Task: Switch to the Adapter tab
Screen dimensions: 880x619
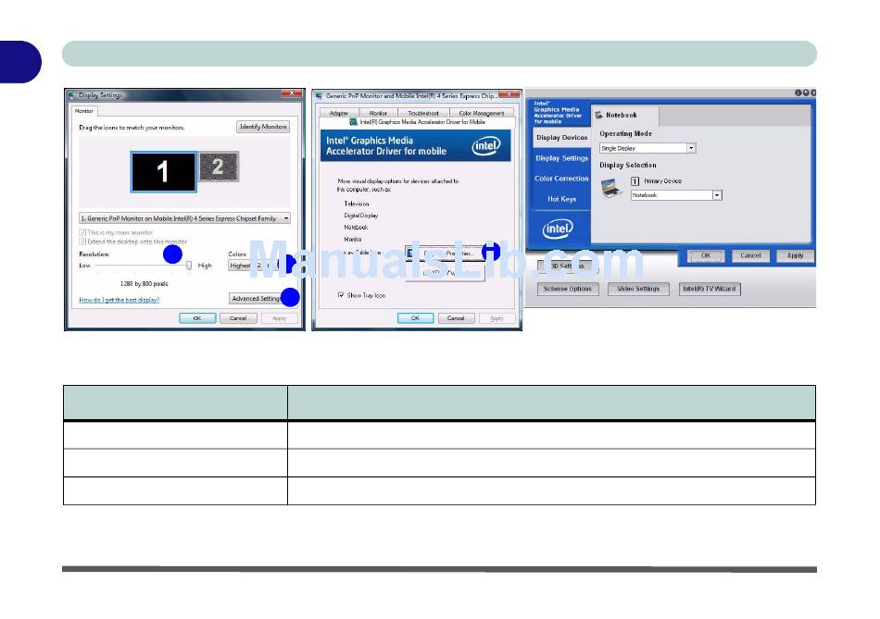Action: (x=339, y=113)
